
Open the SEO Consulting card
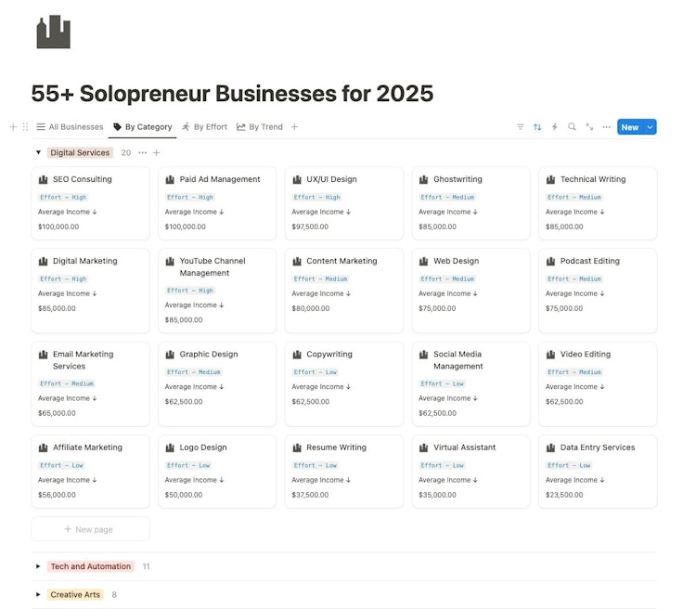pyautogui.click(x=91, y=203)
